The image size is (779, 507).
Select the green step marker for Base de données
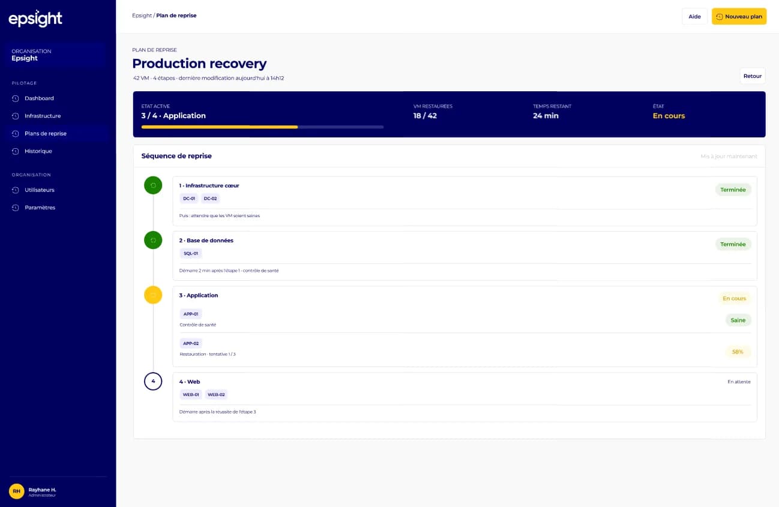pyautogui.click(x=153, y=240)
